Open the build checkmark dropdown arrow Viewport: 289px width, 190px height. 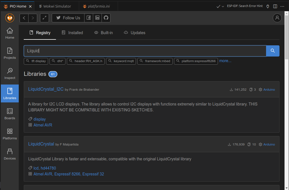(x=223, y=6)
